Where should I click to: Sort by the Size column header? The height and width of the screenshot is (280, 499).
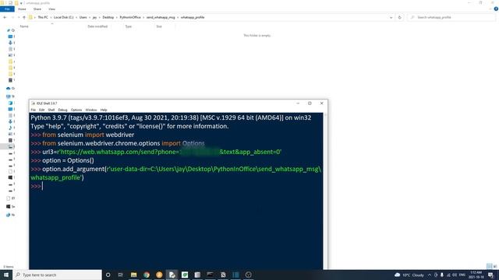click(x=159, y=26)
